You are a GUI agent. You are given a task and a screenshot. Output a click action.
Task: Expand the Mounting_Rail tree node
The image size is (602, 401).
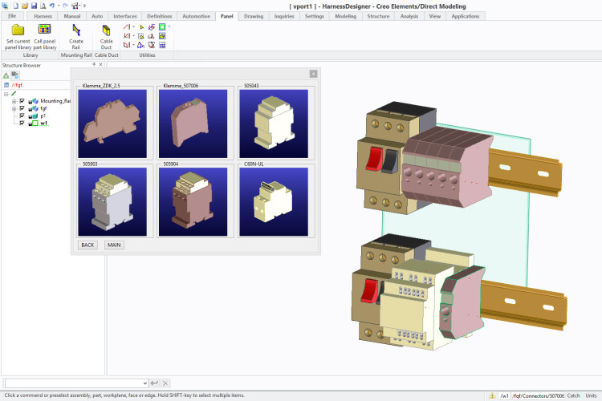[14, 101]
